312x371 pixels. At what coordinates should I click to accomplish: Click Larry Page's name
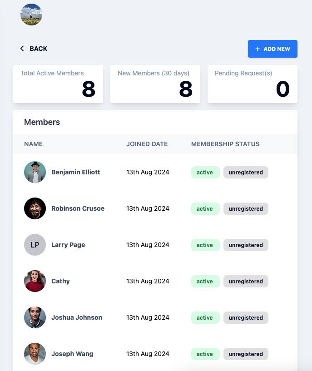pos(68,245)
